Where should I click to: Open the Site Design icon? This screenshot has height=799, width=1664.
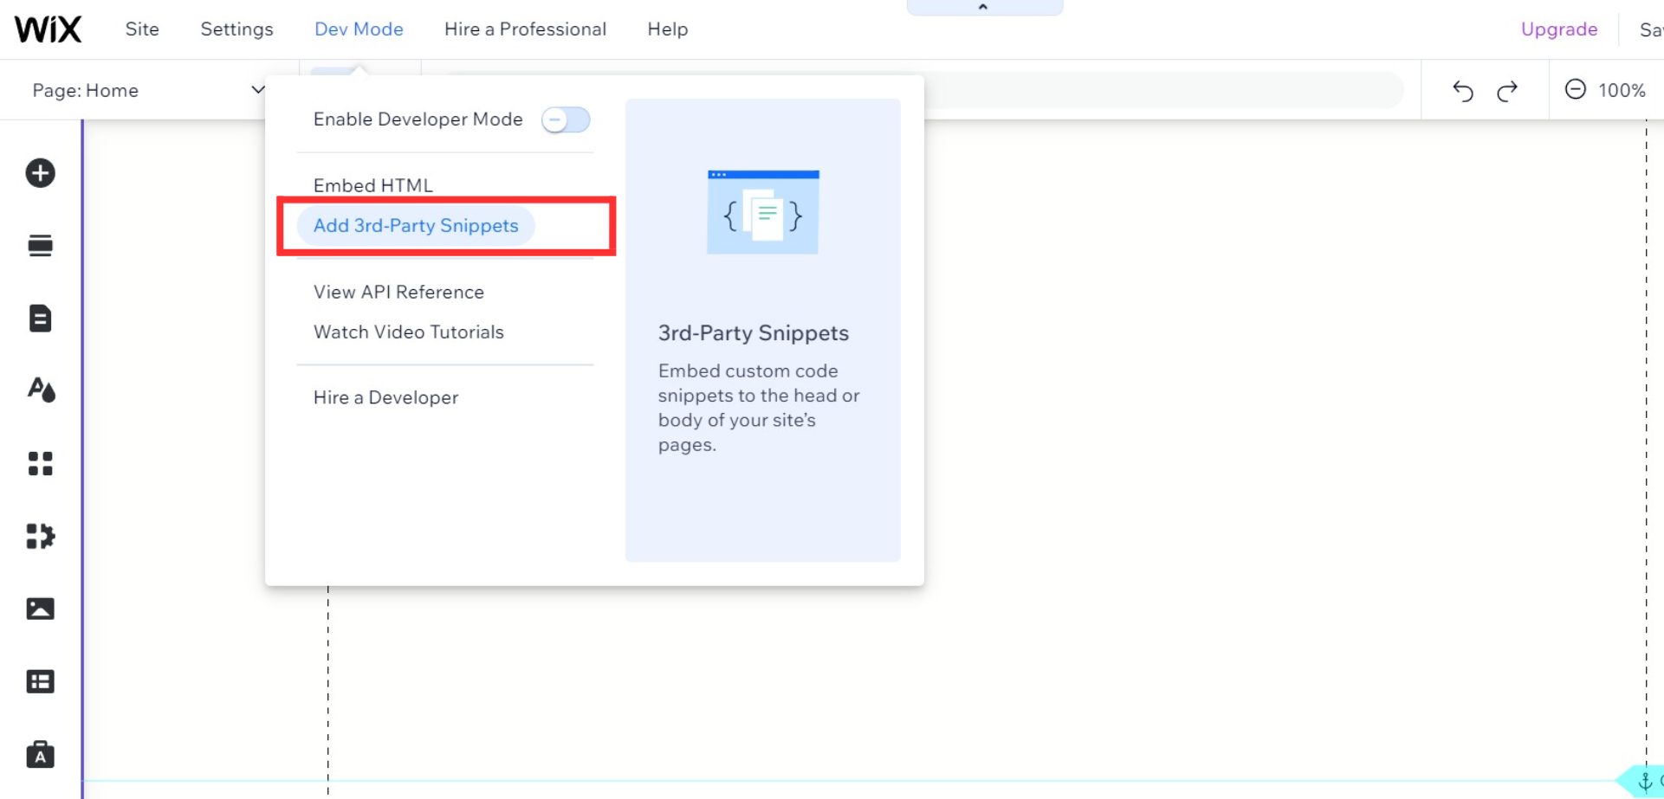coord(41,390)
